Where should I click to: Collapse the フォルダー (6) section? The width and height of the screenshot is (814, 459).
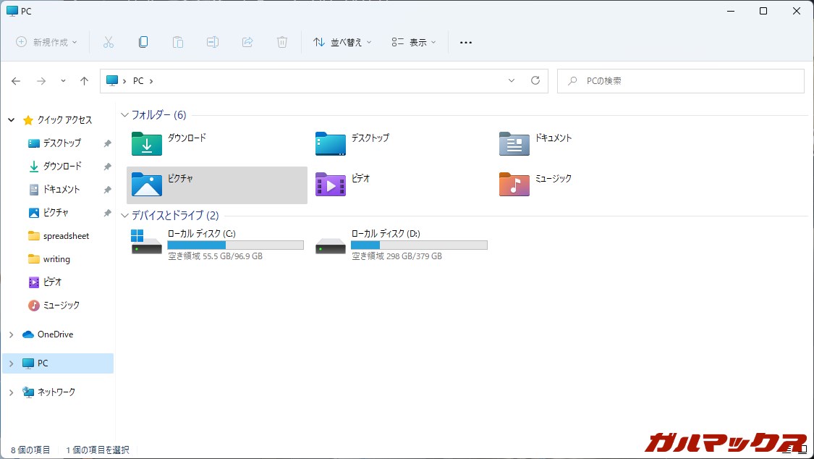124,114
